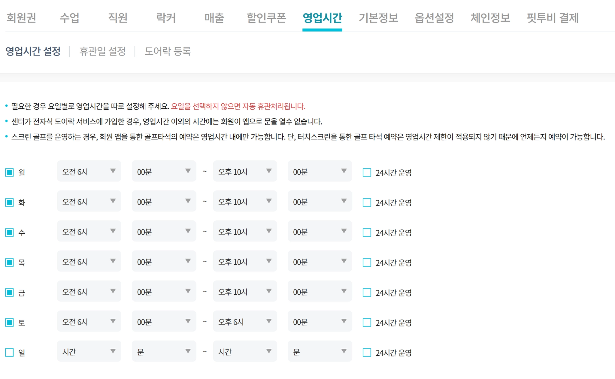Switch to the 회원권 tab
This screenshot has width=615, height=379.
(x=21, y=18)
